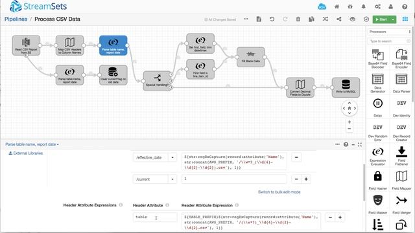Open the /effective_date field dropdown
Screen dimensions: 415x233
[x=172, y=157]
